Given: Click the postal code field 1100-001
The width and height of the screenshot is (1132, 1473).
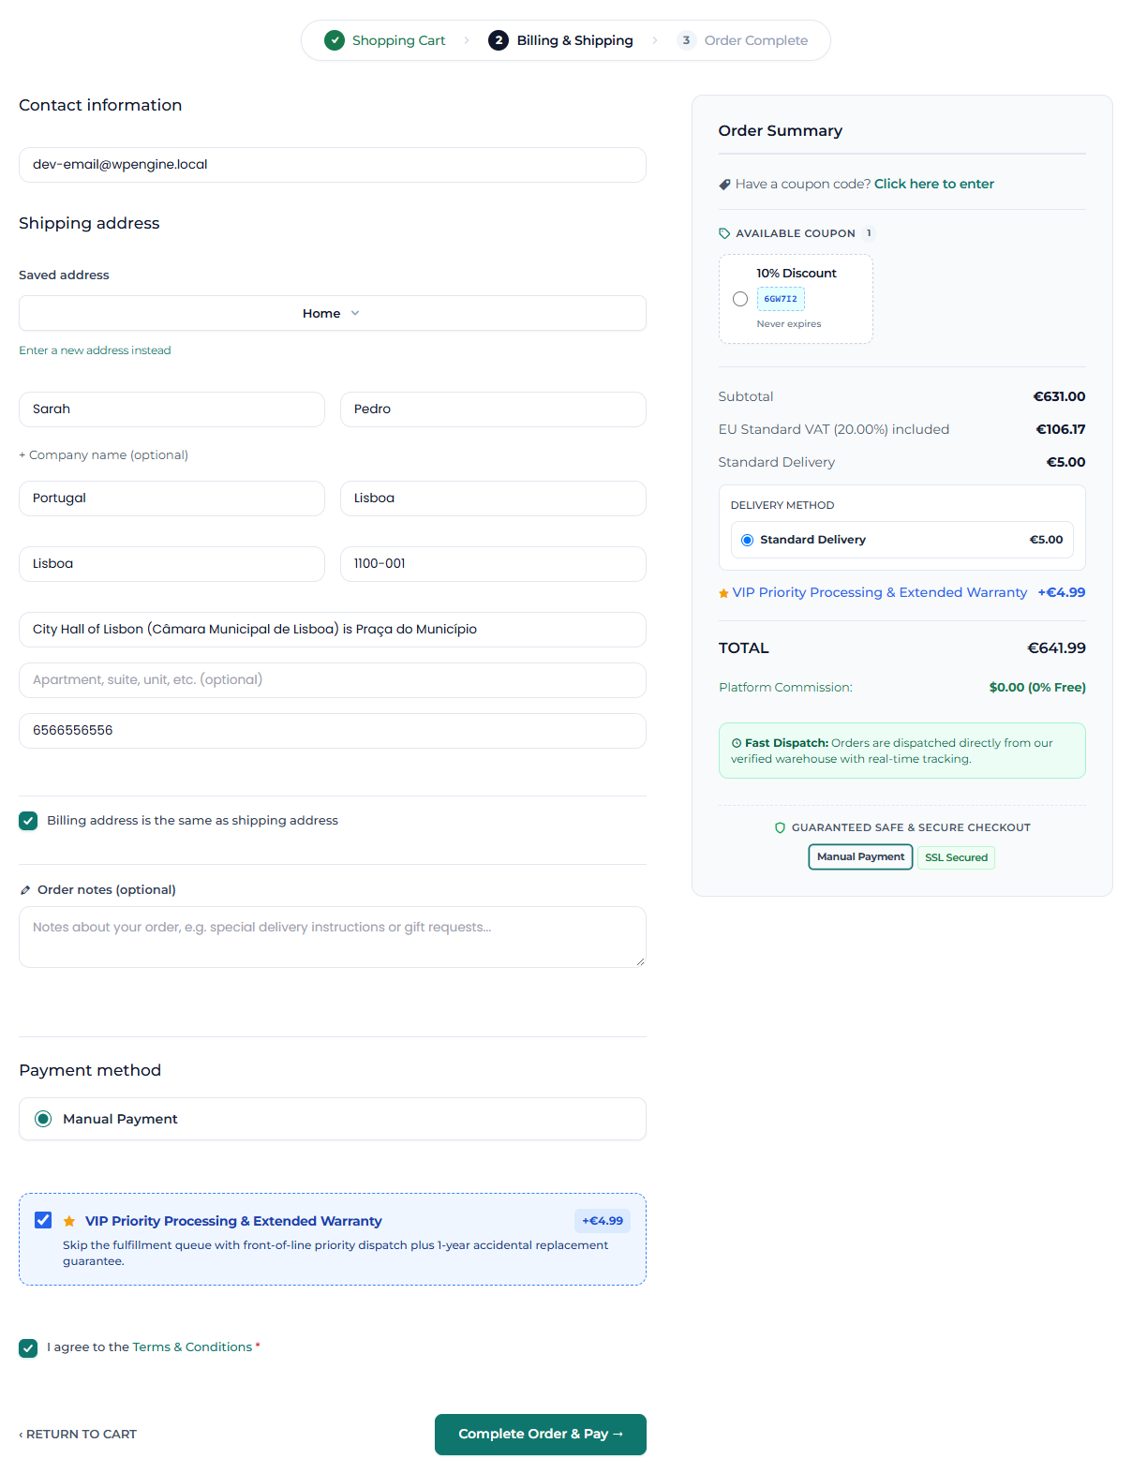Looking at the screenshot, I should [x=493, y=564].
